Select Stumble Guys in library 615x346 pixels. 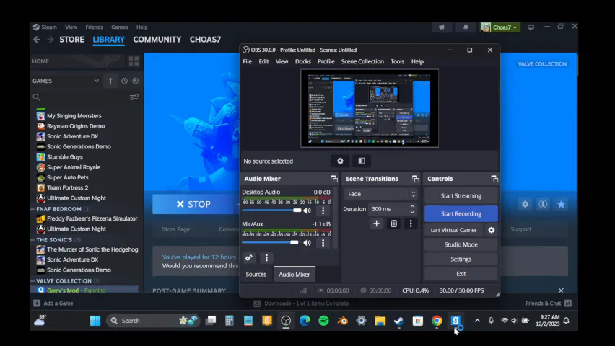[65, 156]
